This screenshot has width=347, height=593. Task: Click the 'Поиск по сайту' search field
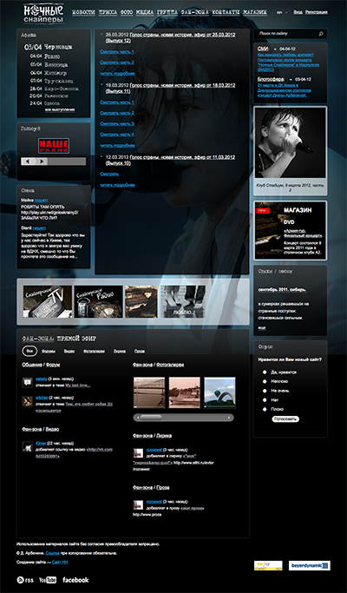[285, 34]
